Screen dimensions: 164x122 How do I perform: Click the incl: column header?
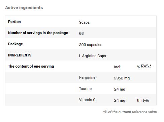point(118,67)
